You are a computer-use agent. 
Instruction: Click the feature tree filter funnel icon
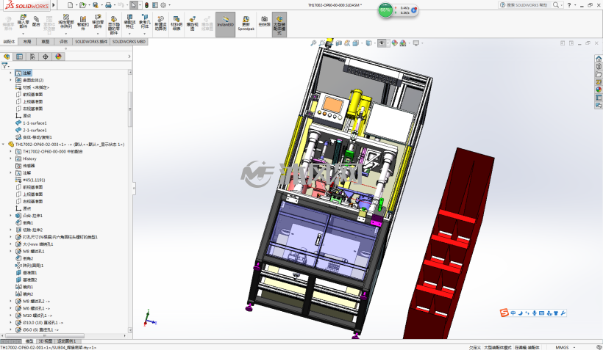(x=4, y=65)
